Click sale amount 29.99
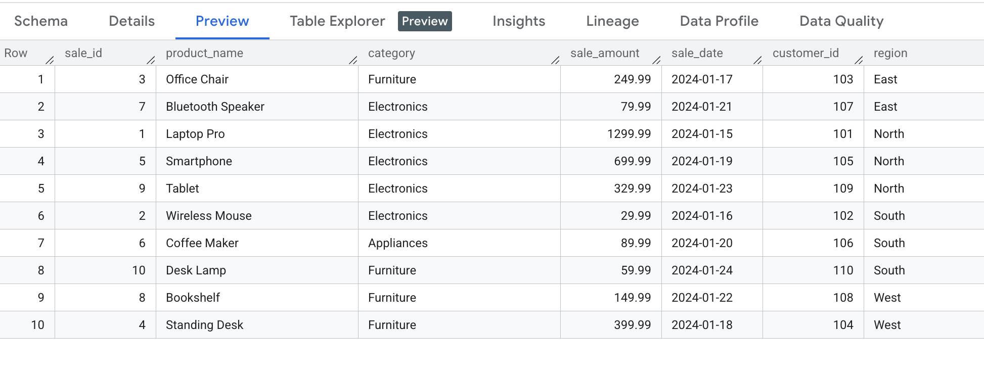The height and width of the screenshot is (376, 984). (x=636, y=216)
